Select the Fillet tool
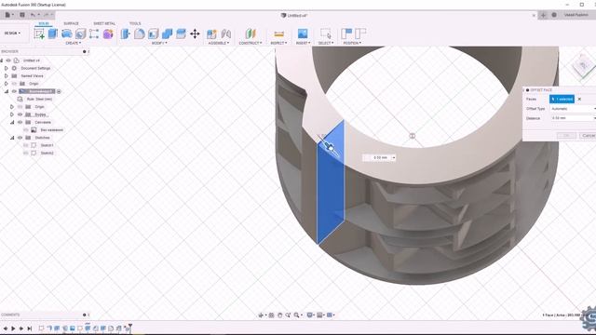This screenshot has width=596, height=335. point(139,33)
